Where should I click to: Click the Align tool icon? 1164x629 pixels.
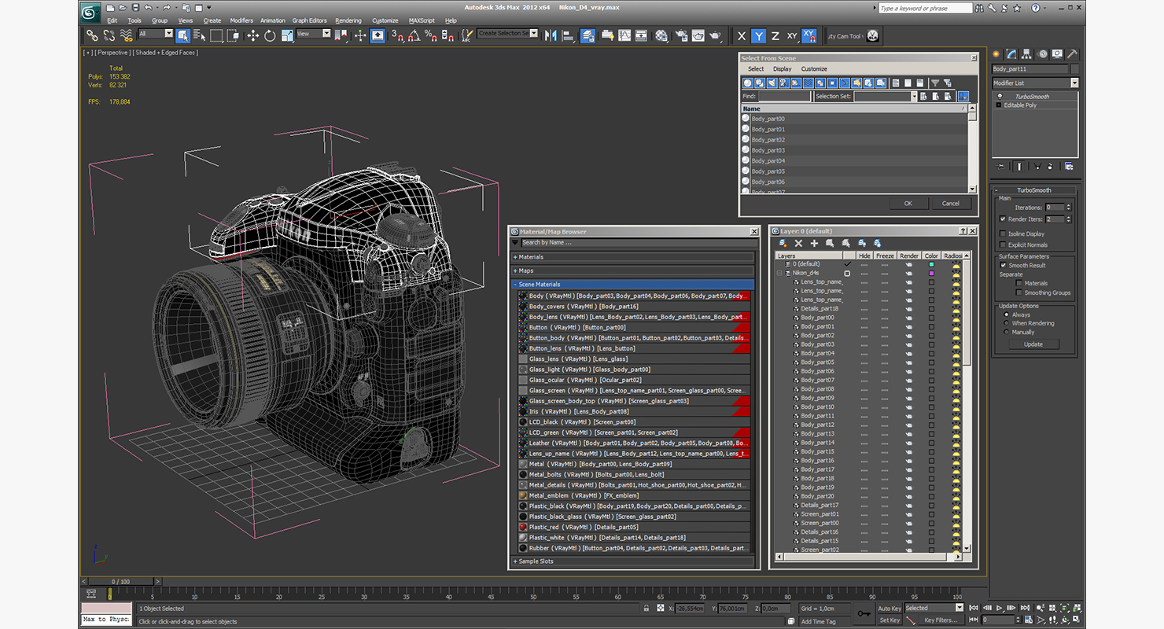pos(567,35)
